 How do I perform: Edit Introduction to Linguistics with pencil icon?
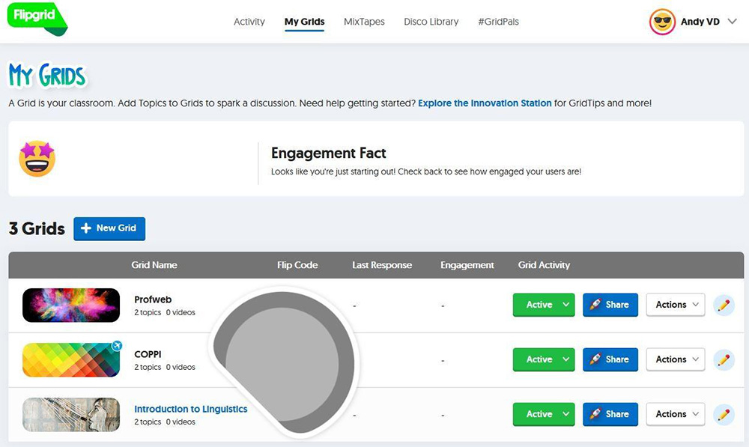724,414
